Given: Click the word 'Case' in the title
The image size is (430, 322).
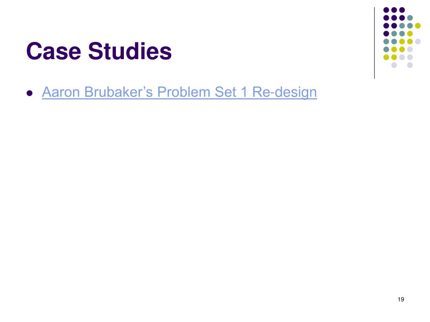Looking at the screenshot, I should point(54,51).
